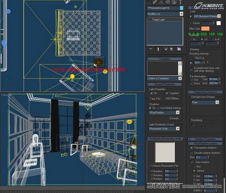Select the Kelvin color radio button
Image resolution: width=226 pixels, height=193 pixels.
[x=191, y=23]
